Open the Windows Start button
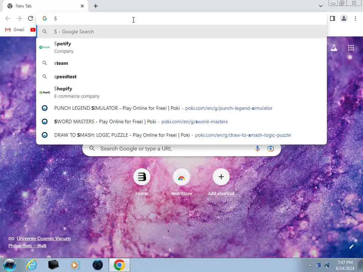Image resolution: width=363 pixels, height=272 pixels. pos(9,265)
